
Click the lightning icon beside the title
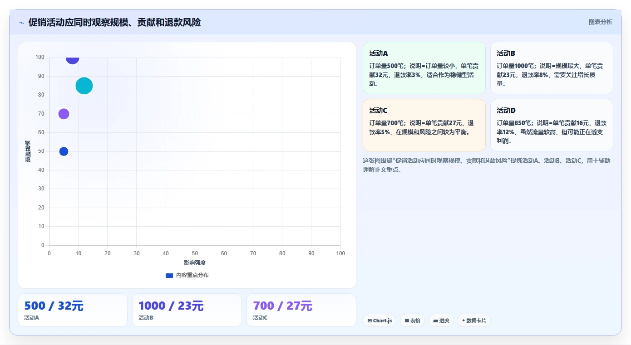coord(21,23)
